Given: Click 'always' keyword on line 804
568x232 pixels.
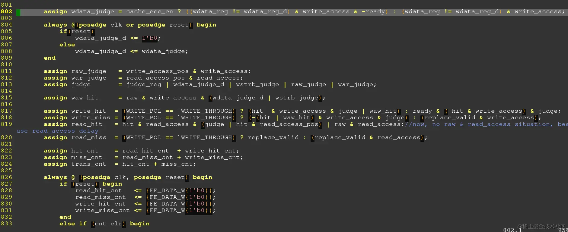Looking at the screenshot, I should [56, 25].
